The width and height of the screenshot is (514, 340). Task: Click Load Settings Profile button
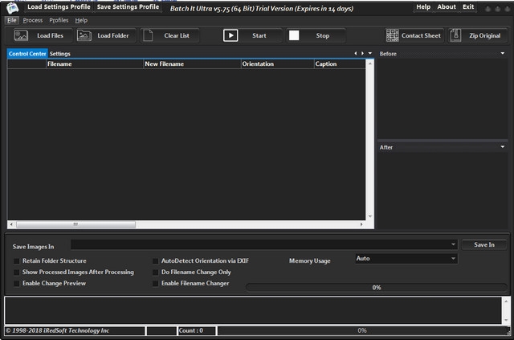[x=59, y=6]
